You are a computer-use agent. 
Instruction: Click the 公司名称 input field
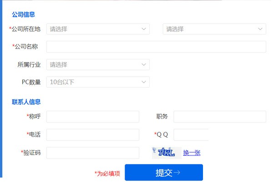pyautogui.click(x=156, y=47)
